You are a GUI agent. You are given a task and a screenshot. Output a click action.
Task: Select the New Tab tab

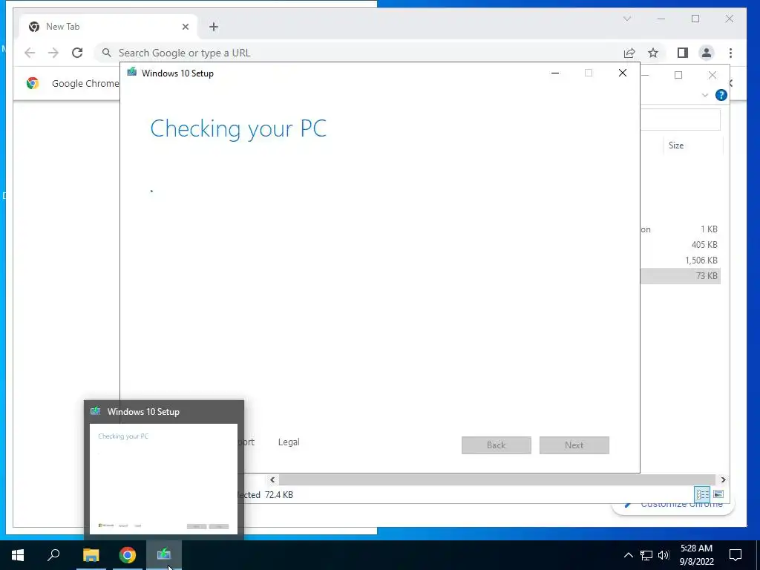pos(108,27)
